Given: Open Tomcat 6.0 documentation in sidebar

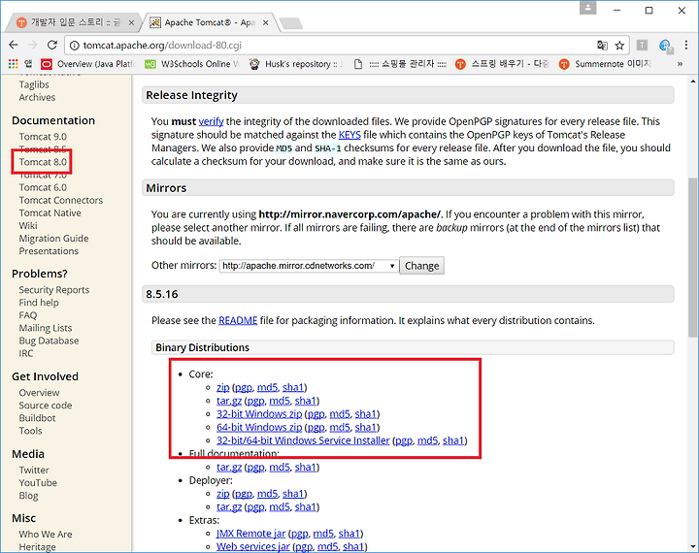Looking at the screenshot, I should click(43, 187).
